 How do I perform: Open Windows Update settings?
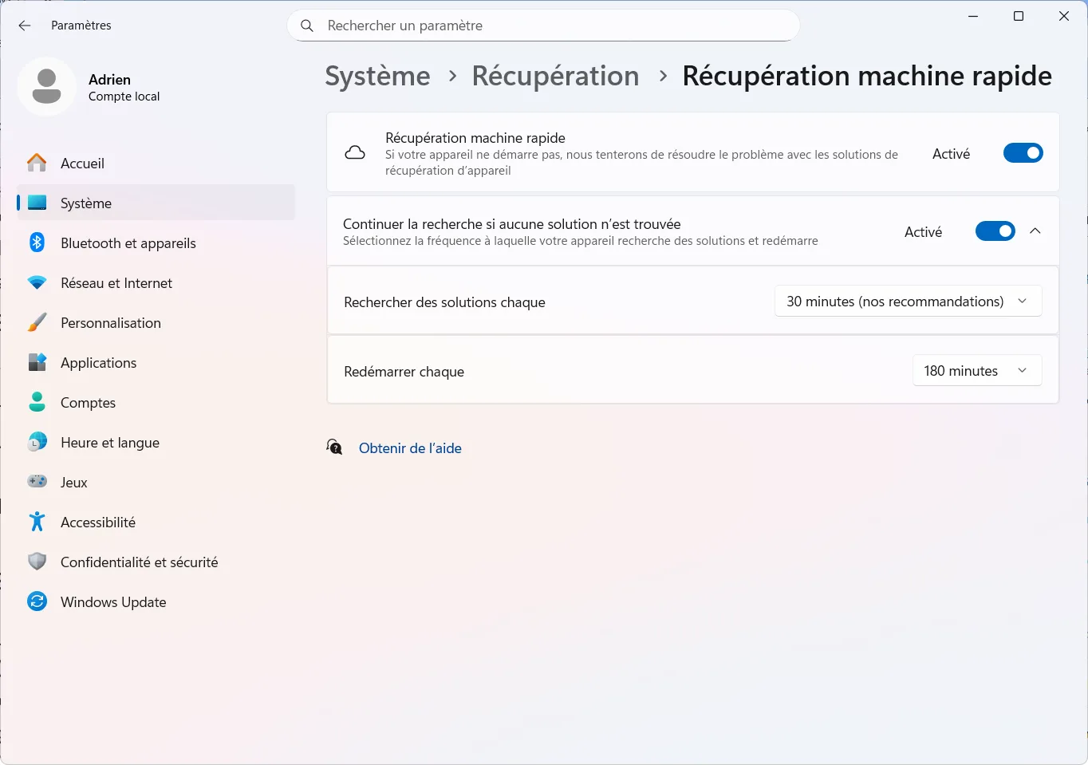[x=112, y=601]
